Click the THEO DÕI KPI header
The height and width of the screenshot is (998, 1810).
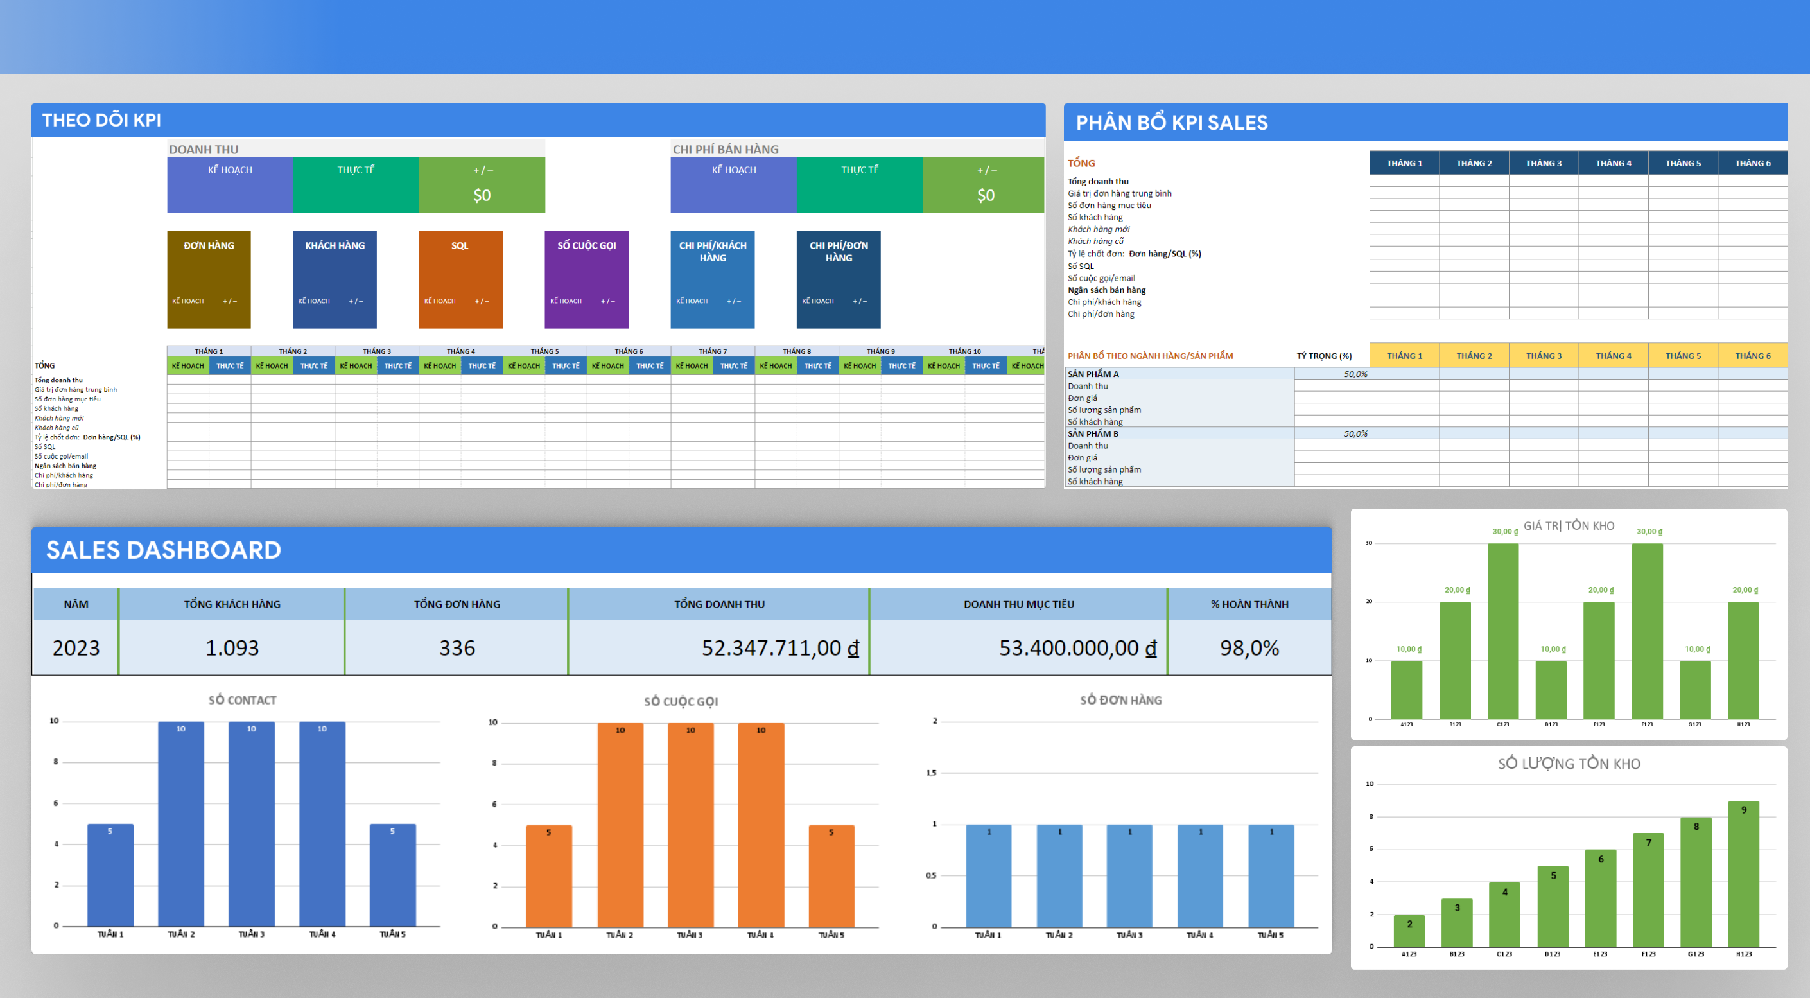tap(102, 120)
